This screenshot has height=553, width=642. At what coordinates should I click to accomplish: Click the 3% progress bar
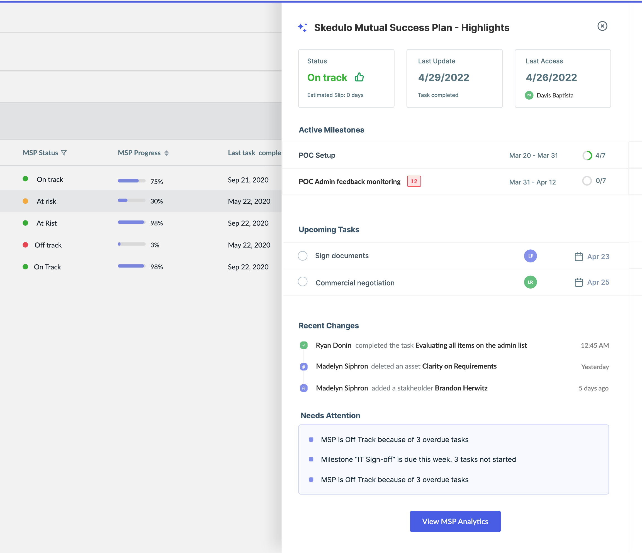[131, 244]
